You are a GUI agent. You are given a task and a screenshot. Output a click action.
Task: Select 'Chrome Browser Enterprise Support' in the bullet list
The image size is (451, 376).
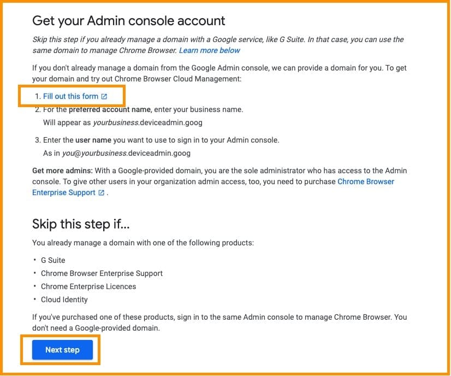pyautogui.click(x=102, y=273)
